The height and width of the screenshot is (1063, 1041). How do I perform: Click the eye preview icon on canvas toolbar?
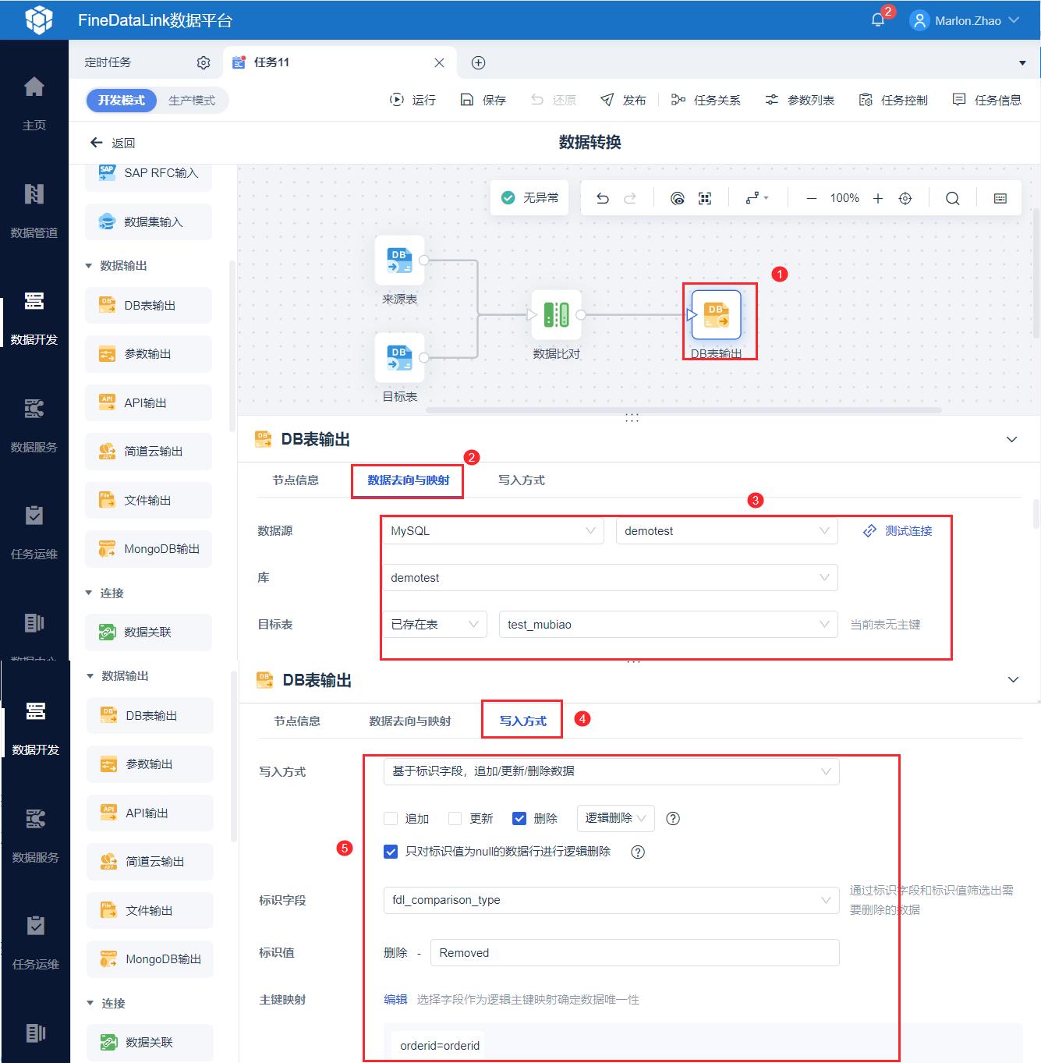tap(678, 198)
